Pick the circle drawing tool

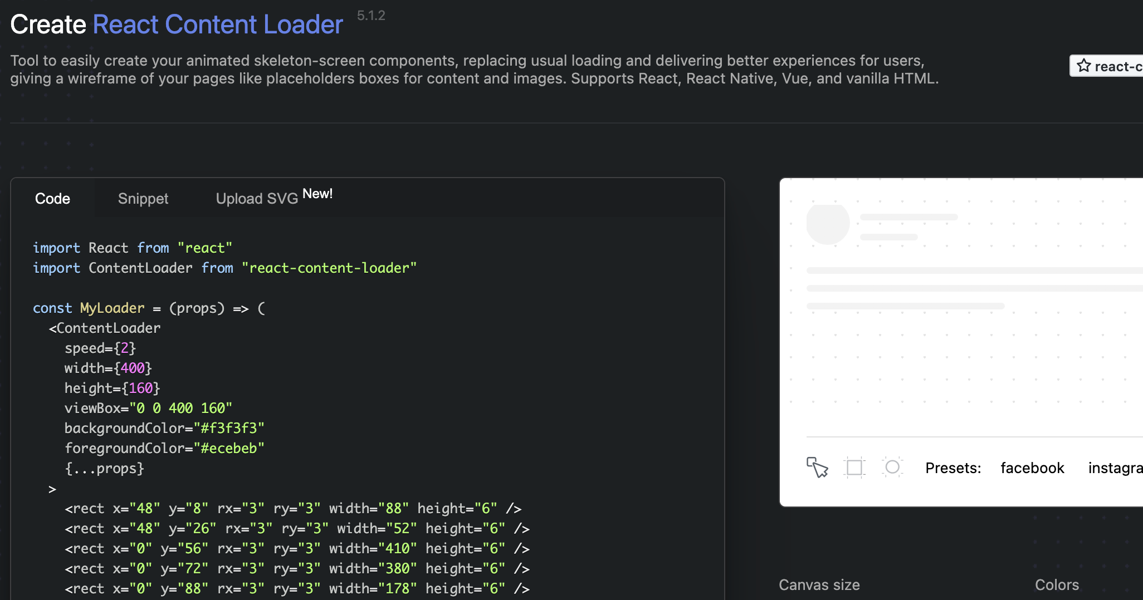click(x=892, y=467)
